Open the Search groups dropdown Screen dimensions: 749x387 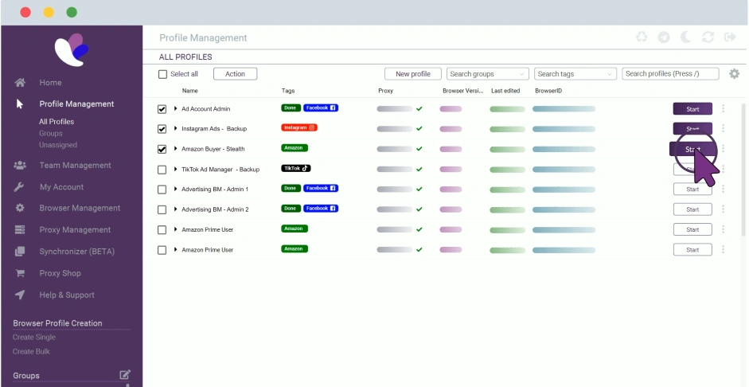(487, 74)
